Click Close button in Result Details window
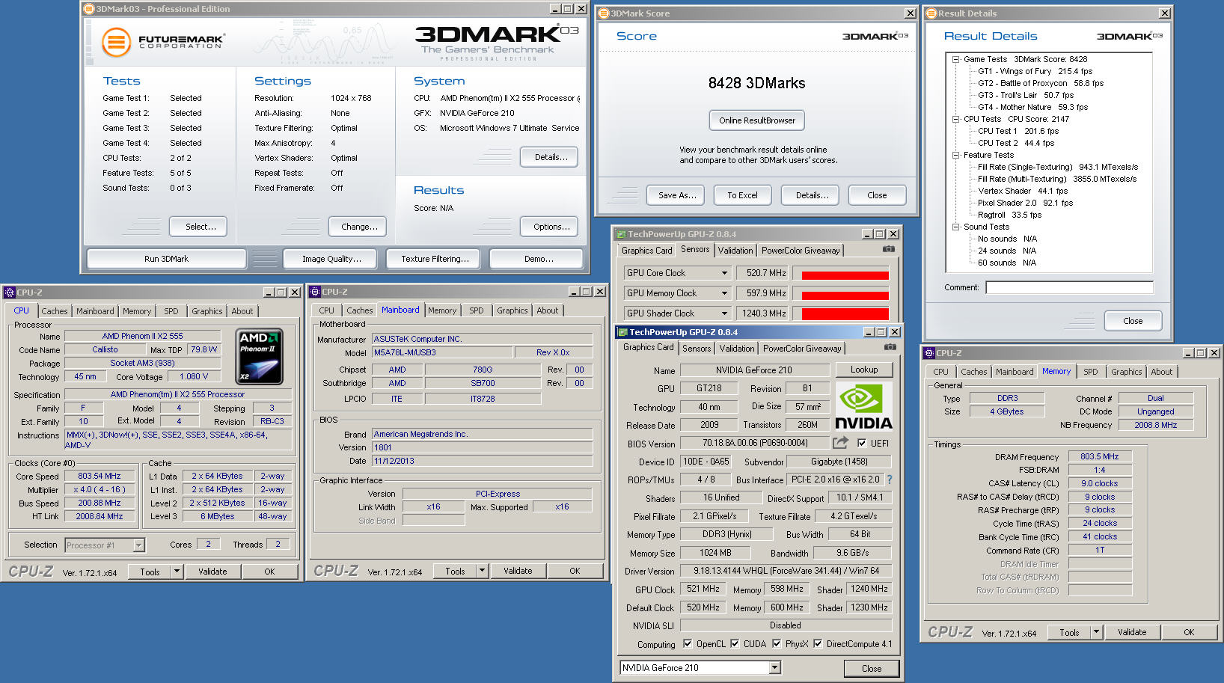Image resolution: width=1224 pixels, height=683 pixels. pyautogui.click(x=1133, y=321)
